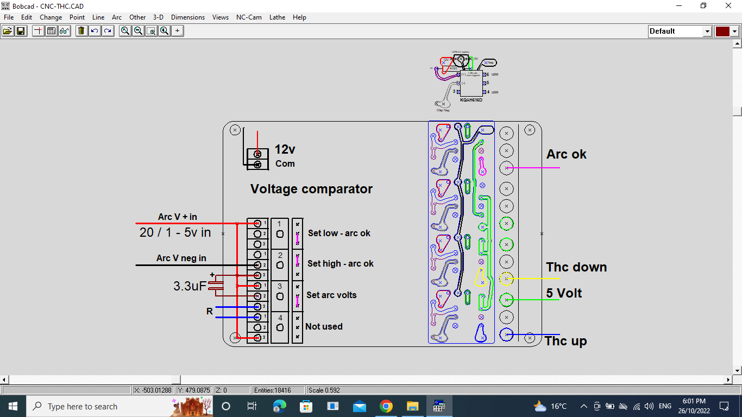Click the zoom-all magnifier icon
Viewport: 742px width, 417px height.
125,31
